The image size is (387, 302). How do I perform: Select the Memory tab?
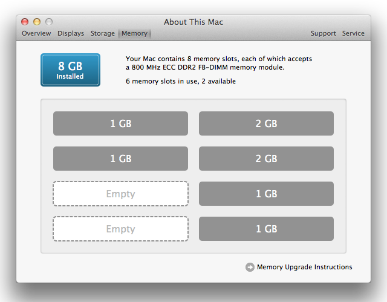(134, 33)
